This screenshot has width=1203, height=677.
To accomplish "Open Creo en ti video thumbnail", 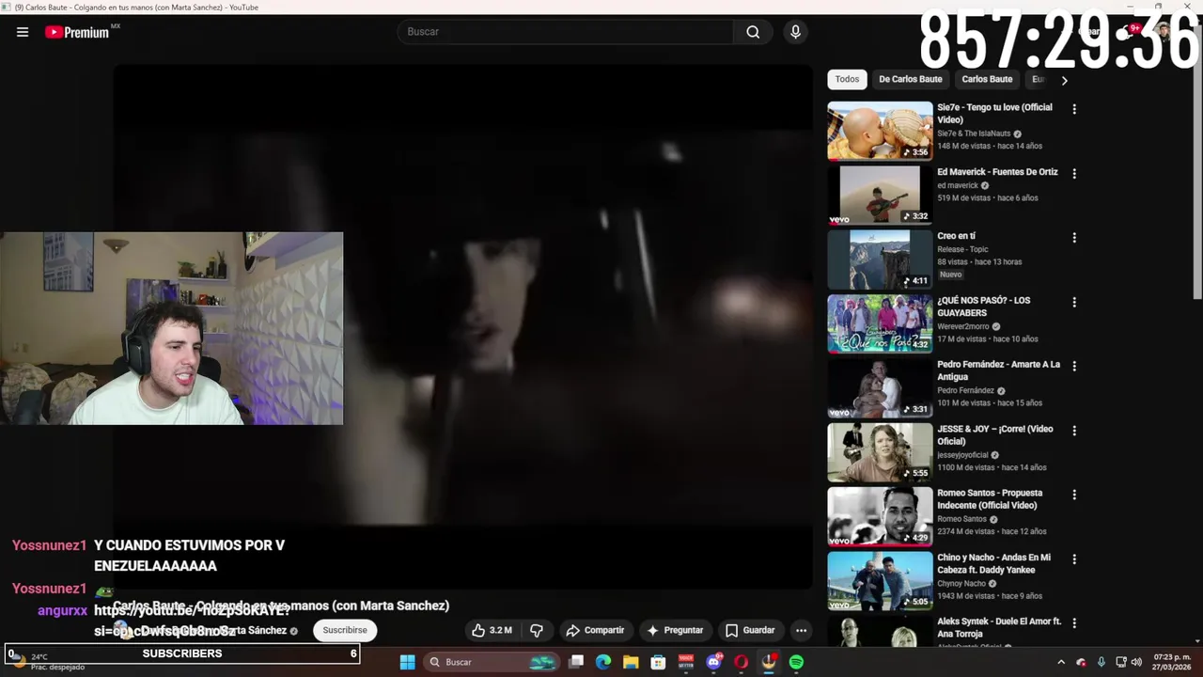I will point(880,260).
